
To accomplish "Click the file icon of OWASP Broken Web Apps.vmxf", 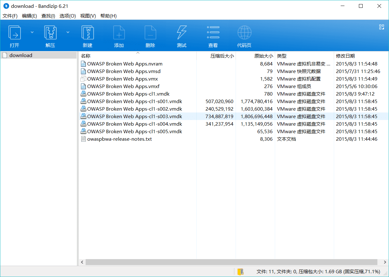I will click(x=83, y=86).
